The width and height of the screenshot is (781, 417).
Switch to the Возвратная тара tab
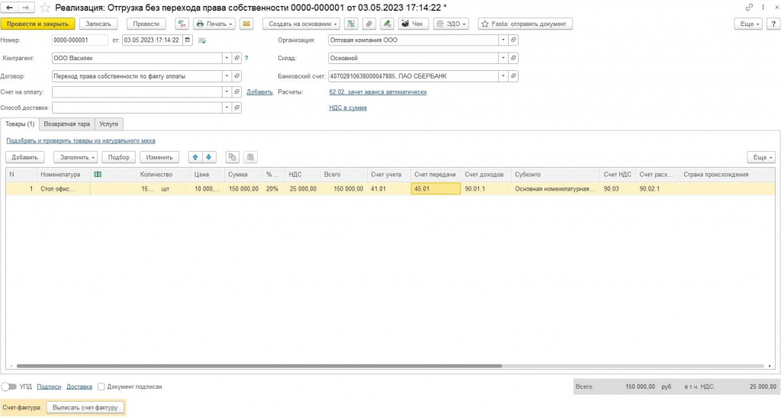(x=67, y=124)
